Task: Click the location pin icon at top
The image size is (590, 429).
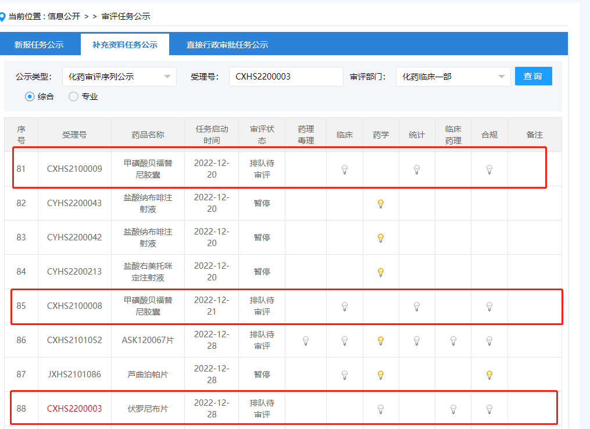Action: pos(3,16)
